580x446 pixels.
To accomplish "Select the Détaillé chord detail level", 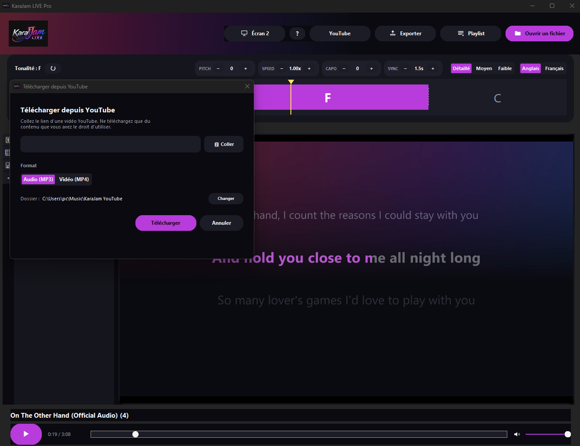I will (461, 68).
